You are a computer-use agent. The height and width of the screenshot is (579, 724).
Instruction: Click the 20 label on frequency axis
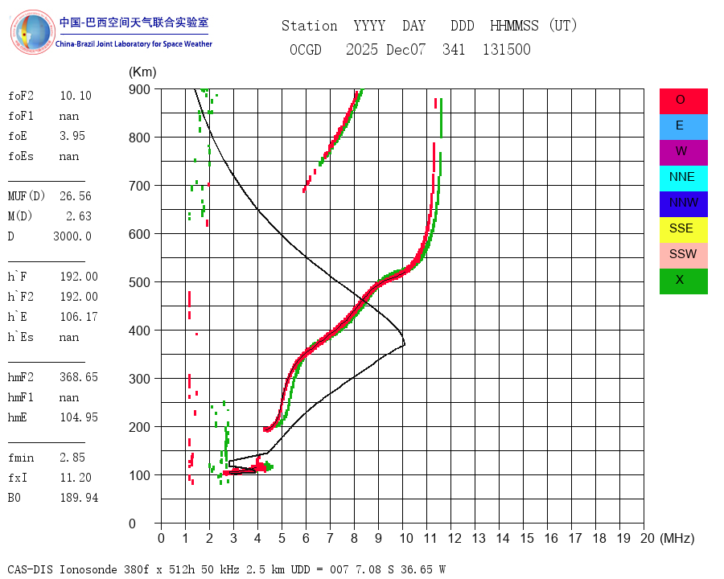648,538
